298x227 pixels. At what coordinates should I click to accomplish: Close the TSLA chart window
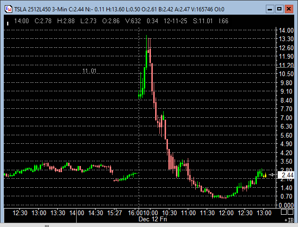[289, 9]
